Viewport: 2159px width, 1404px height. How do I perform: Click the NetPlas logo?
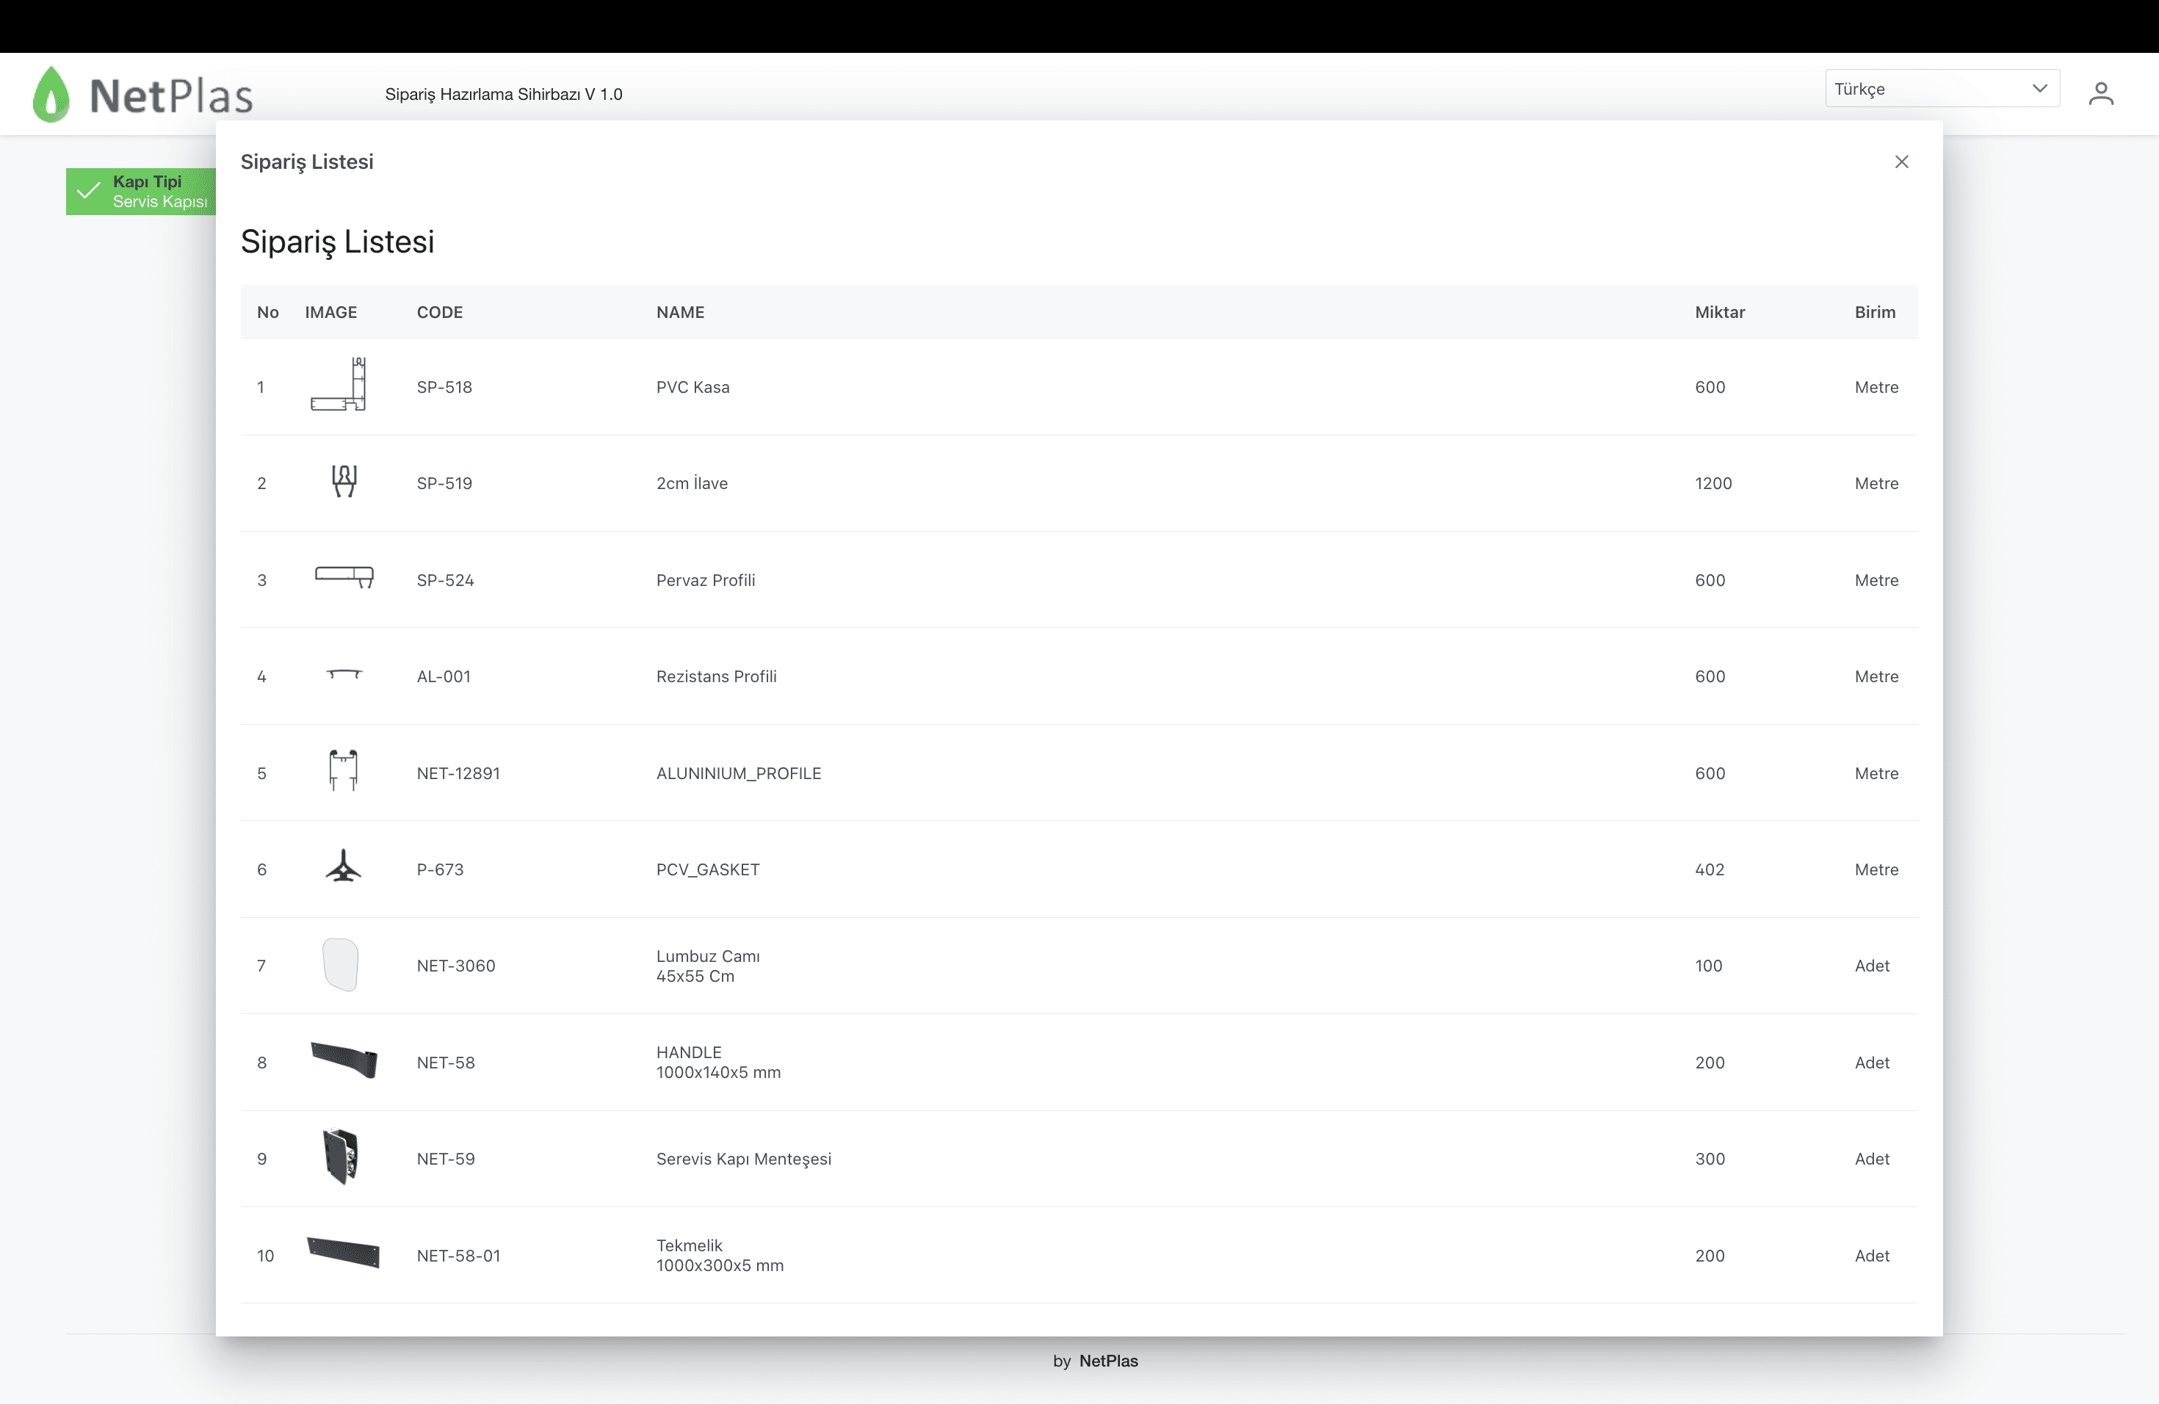coord(143,94)
